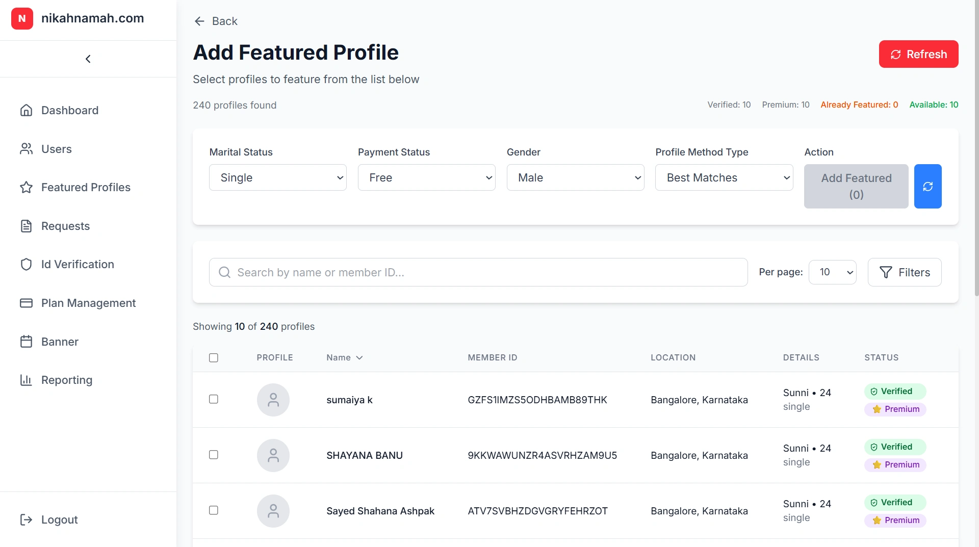979x547 pixels.
Task: Click the Logout icon at sidebar bottom
Action: tap(26, 519)
